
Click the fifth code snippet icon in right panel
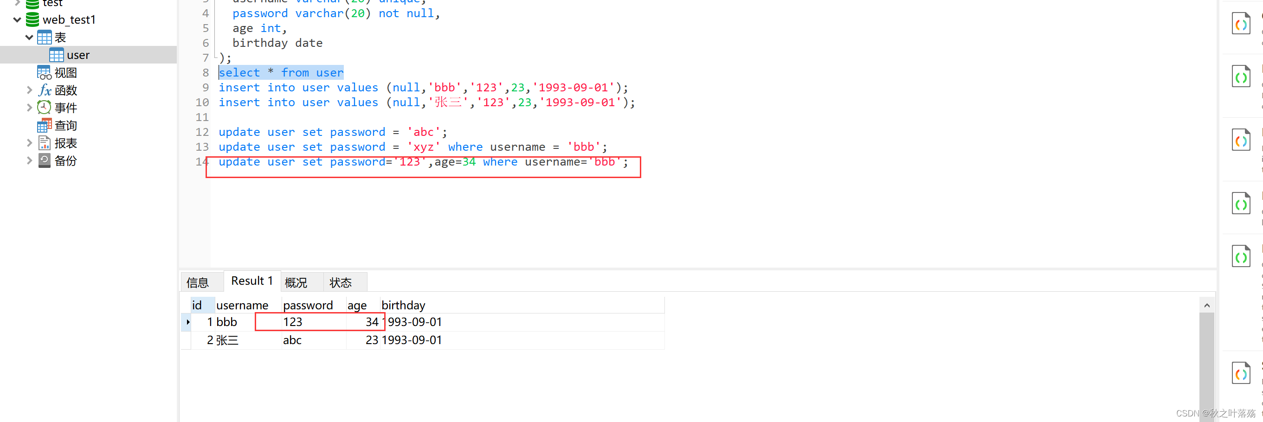point(1241,256)
